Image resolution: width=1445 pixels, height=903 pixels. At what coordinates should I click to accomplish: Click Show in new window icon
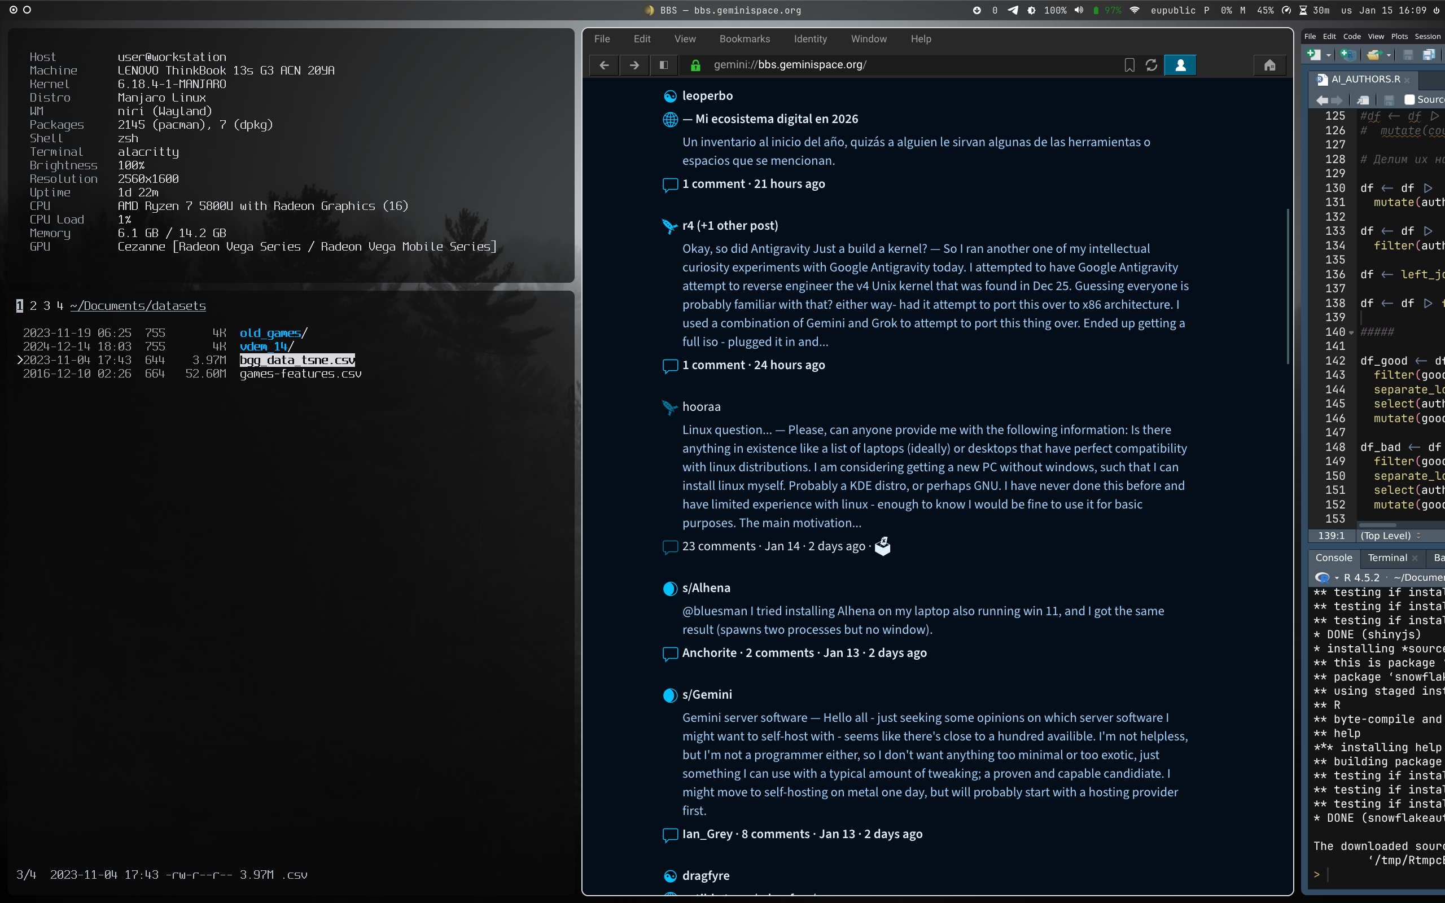[1363, 100]
